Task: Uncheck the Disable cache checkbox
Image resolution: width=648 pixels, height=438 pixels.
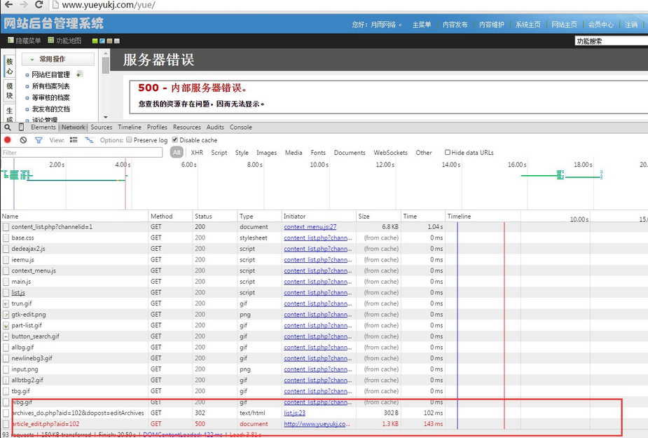Action: coord(175,140)
